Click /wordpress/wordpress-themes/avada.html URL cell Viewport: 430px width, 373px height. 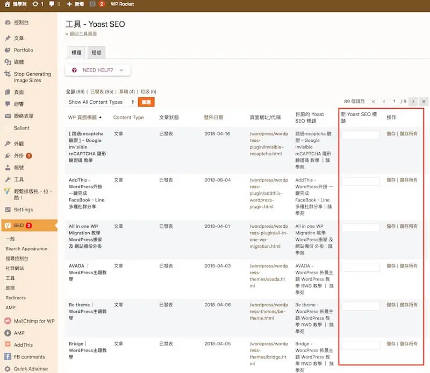(x=269, y=276)
